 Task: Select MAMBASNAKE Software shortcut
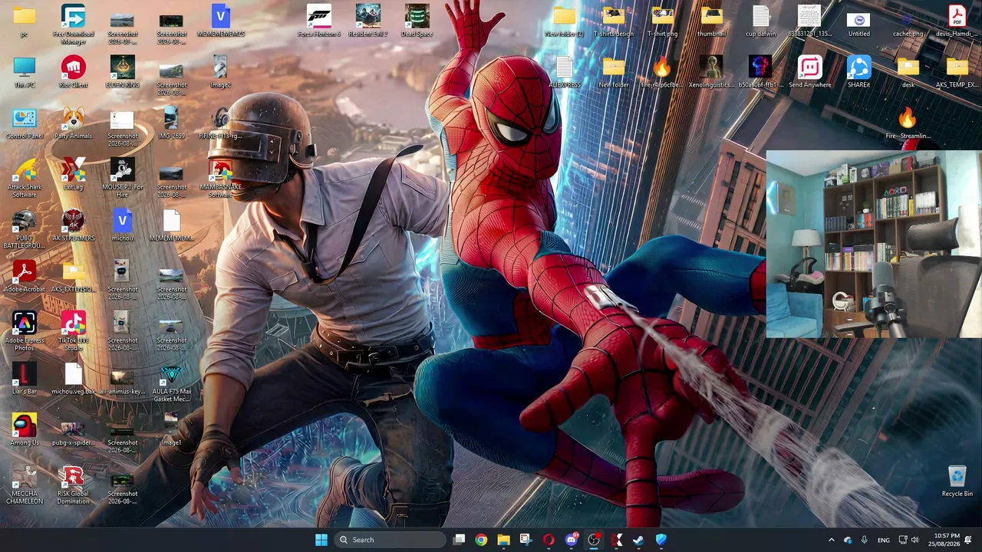coord(220,179)
